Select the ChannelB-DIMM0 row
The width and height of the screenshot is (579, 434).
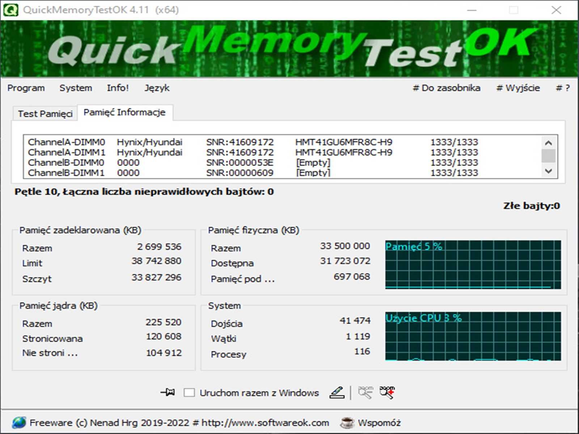(282, 162)
